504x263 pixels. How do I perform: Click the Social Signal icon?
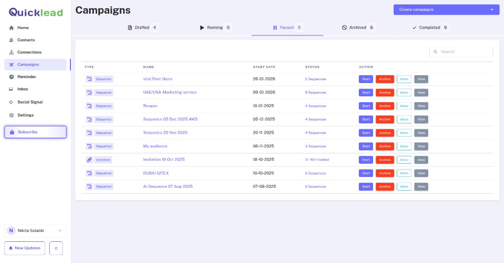point(11,102)
